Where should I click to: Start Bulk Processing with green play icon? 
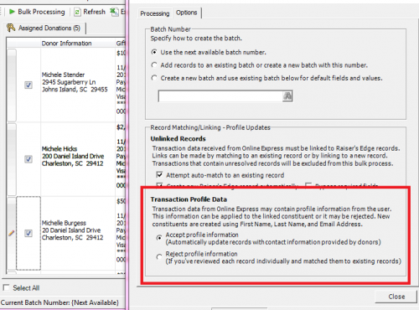[37, 12]
